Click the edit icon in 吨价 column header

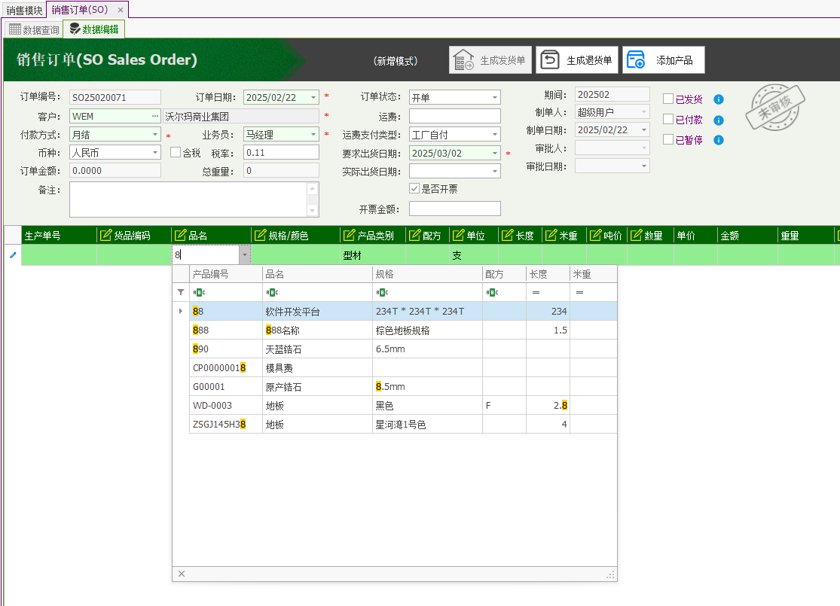coord(595,235)
